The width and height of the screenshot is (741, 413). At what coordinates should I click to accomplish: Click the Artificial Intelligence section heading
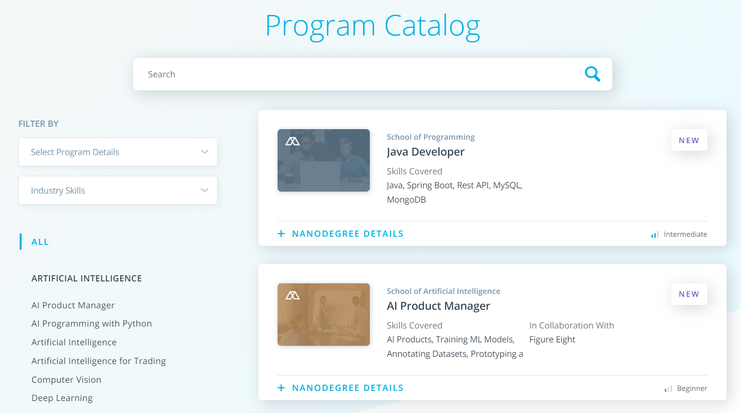(86, 278)
